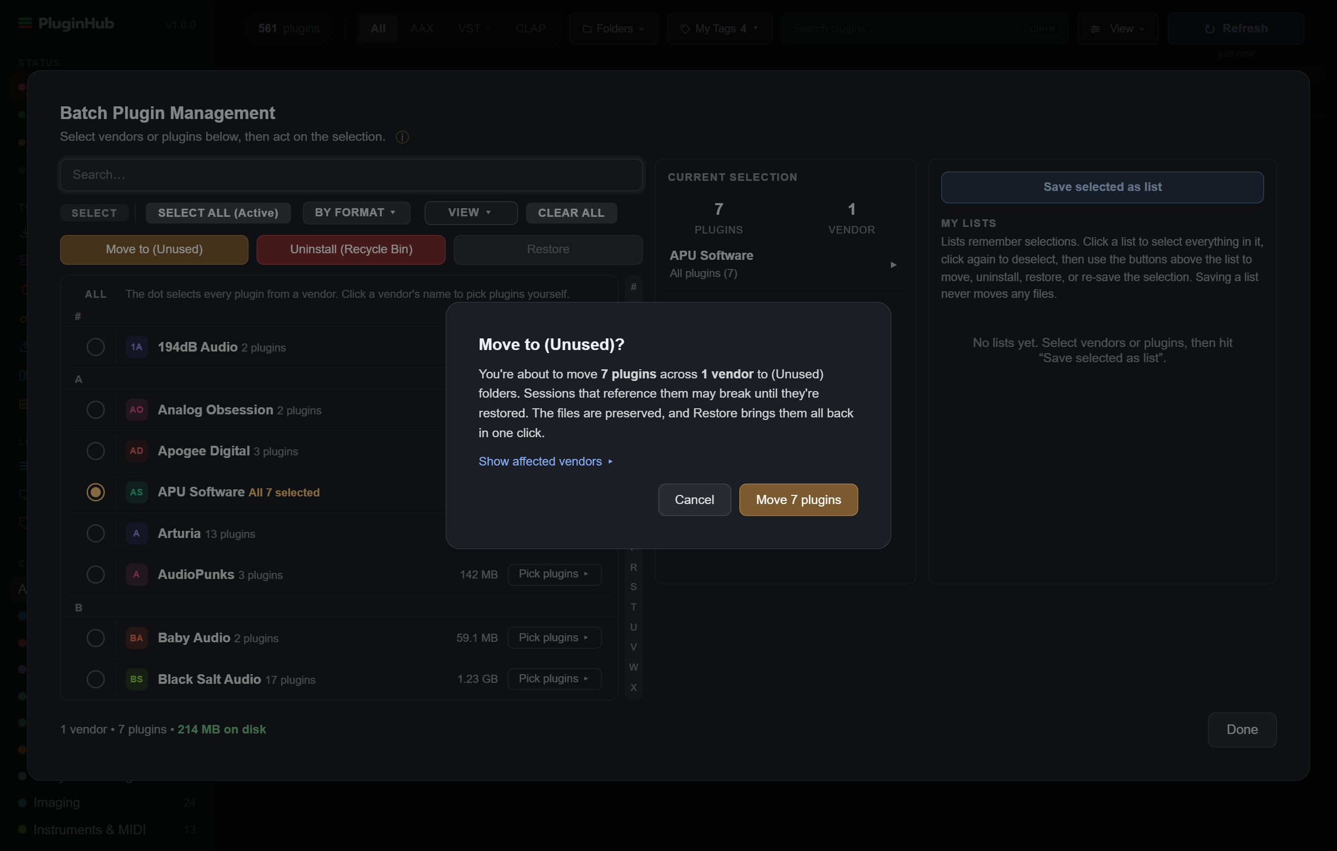Viewport: 1337px width, 851px height.
Task: Click the info icon beside selection instructions
Action: pos(402,137)
